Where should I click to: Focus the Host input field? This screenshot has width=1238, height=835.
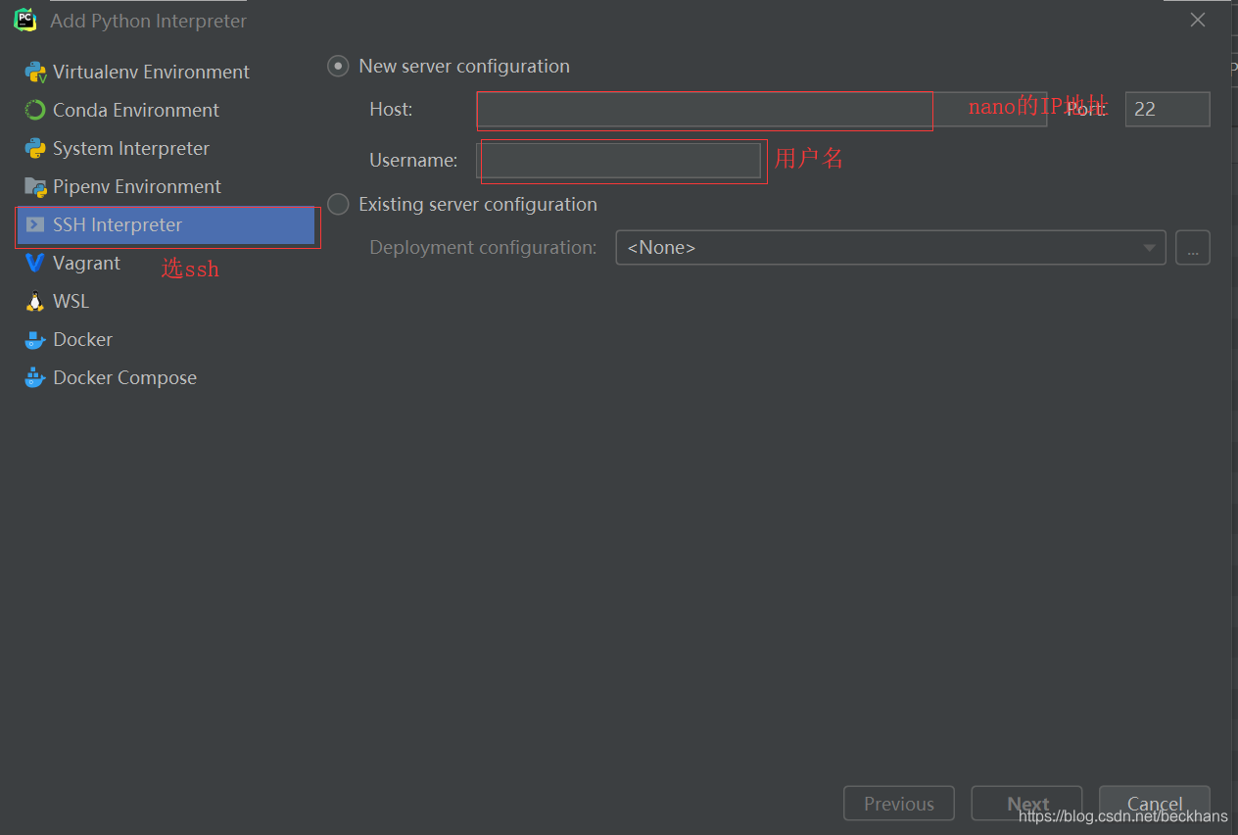(762, 110)
